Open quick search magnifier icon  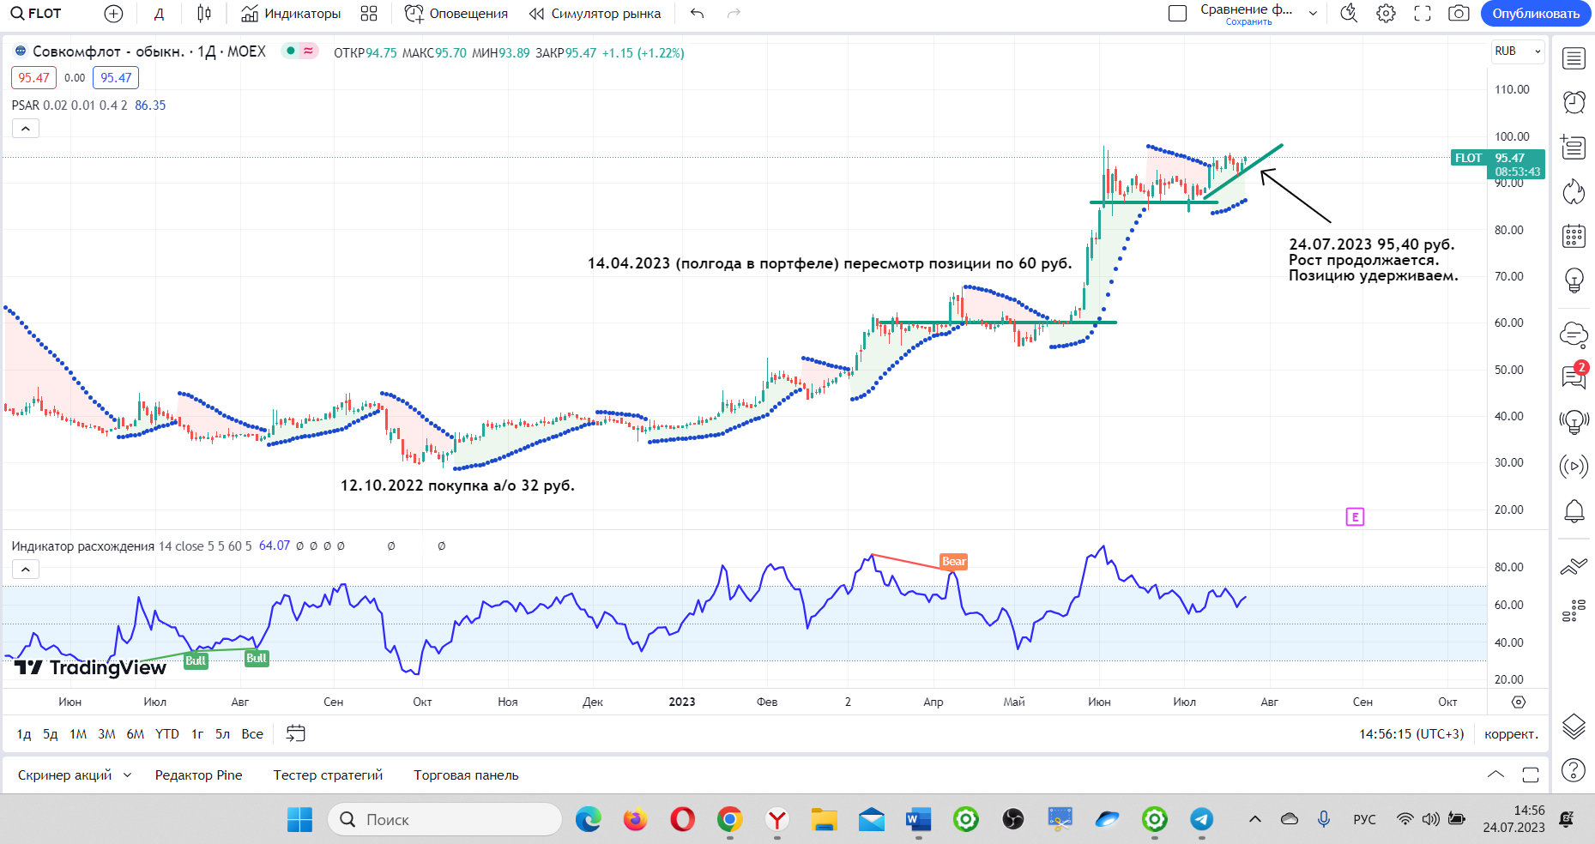[1349, 14]
